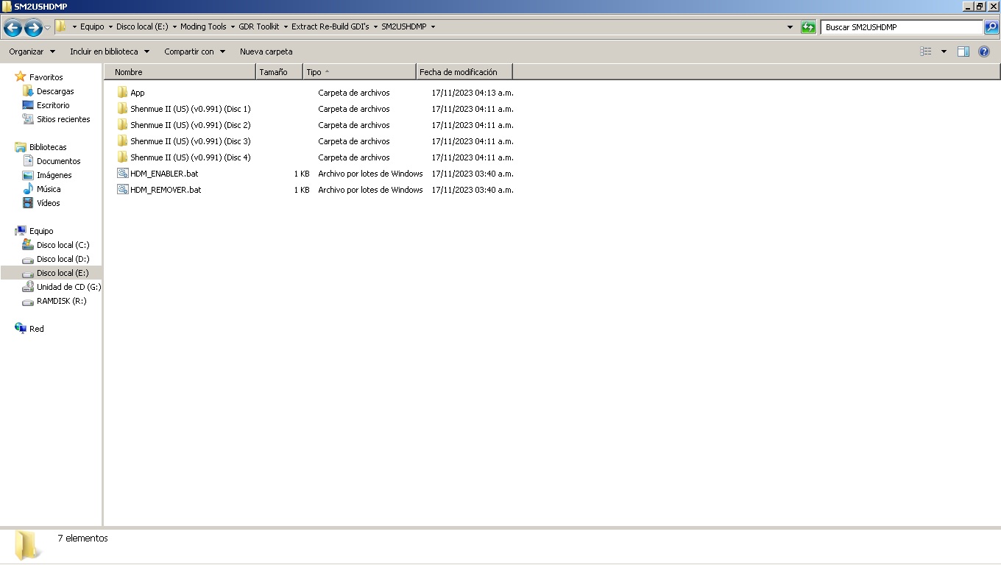Open Imágenes library
This screenshot has width=1001, height=565.
(54, 175)
